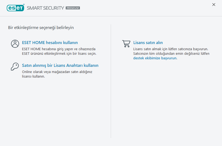
Task: Click the registered trademark symbol beside ESET logo
Action: point(24,5)
